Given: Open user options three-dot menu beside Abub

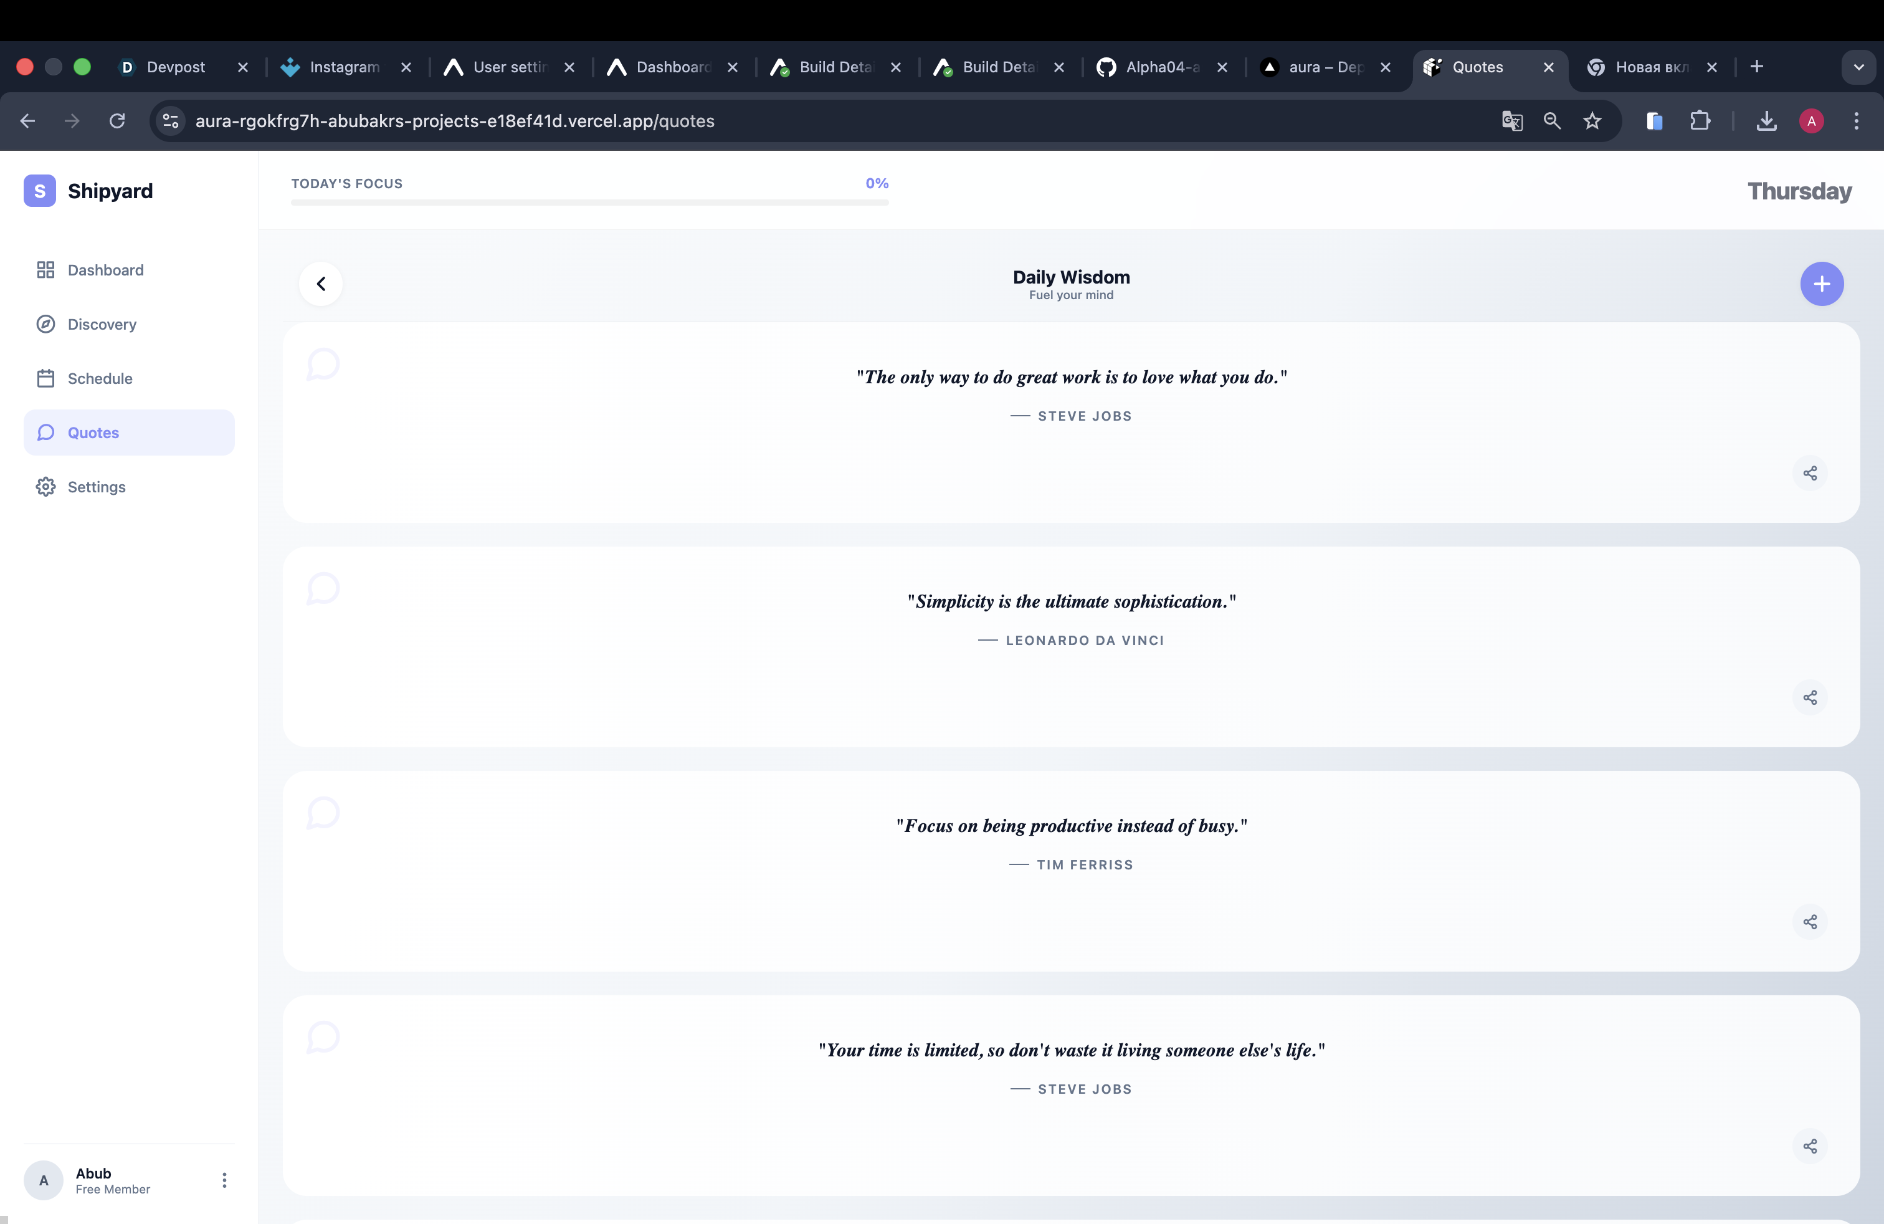Looking at the screenshot, I should click(224, 1180).
